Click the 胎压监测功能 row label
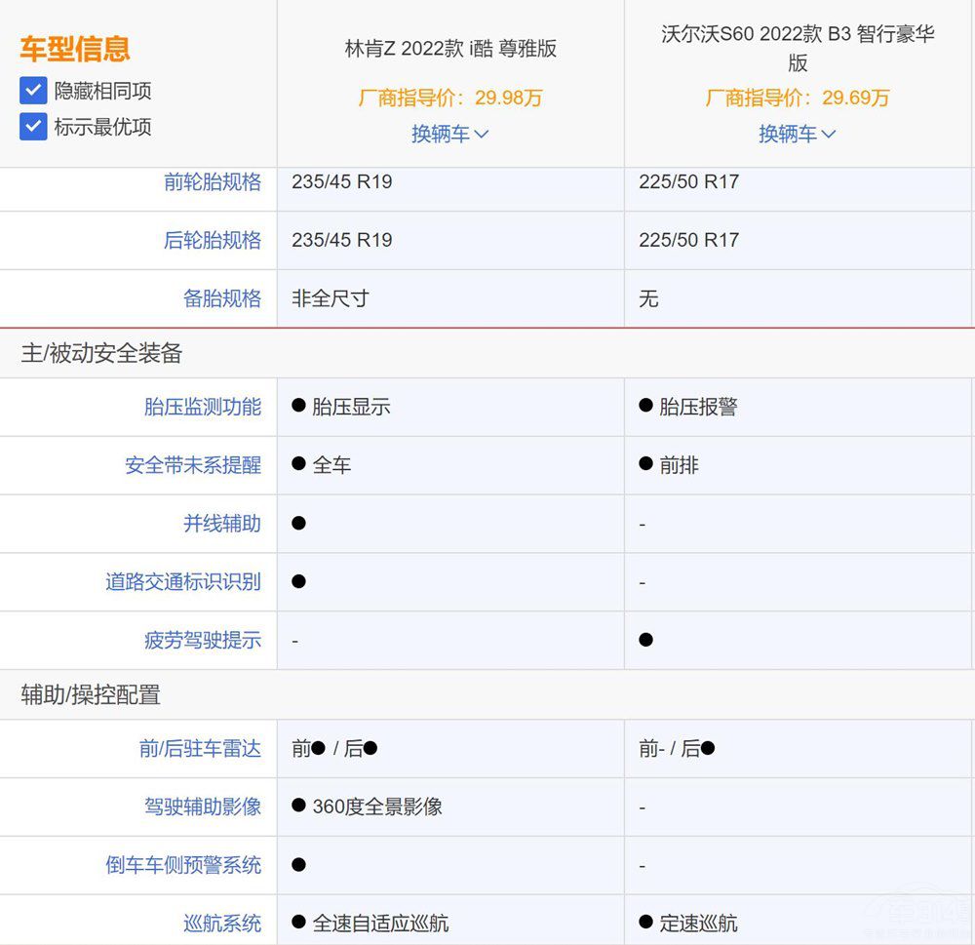 coord(203,407)
